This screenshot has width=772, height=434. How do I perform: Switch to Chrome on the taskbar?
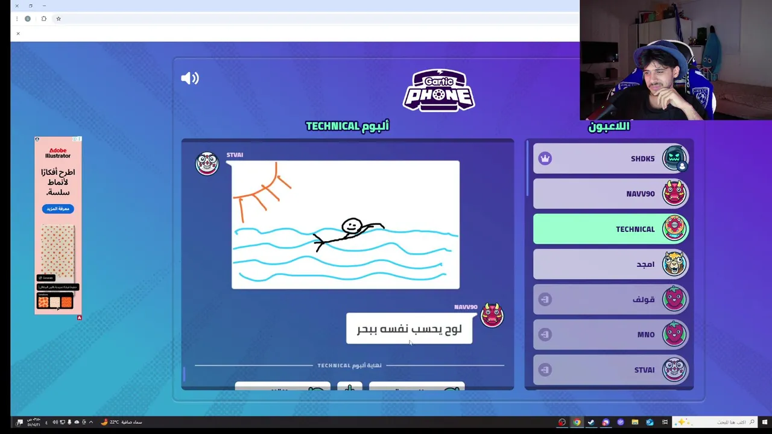[x=577, y=422]
